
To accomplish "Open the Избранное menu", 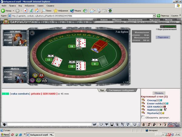I will point(29,5).
